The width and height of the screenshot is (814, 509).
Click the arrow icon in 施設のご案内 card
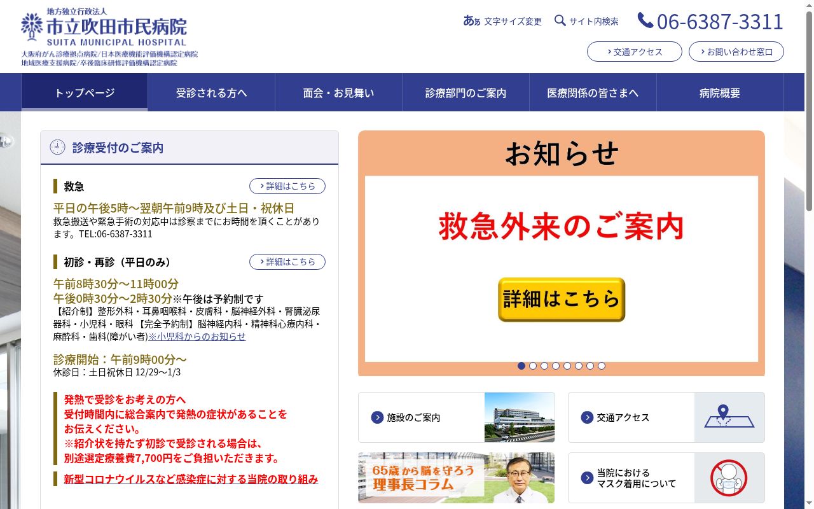click(377, 417)
